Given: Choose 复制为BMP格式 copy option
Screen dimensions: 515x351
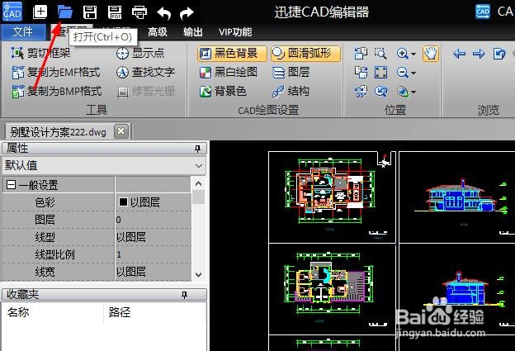Looking at the screenshot, I should [x=56, y=91].
